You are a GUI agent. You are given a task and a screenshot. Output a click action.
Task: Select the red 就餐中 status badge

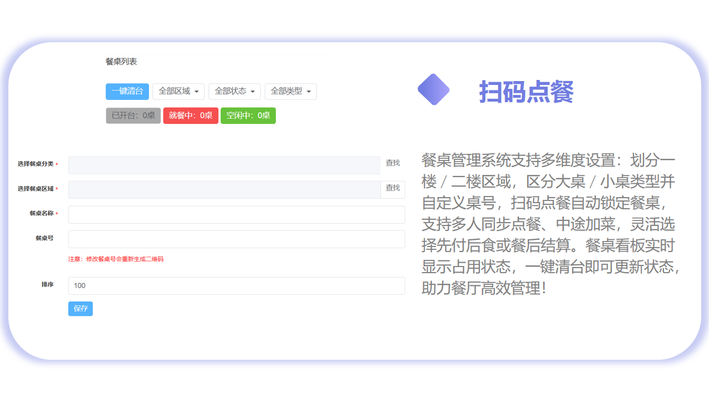[191, 115]
